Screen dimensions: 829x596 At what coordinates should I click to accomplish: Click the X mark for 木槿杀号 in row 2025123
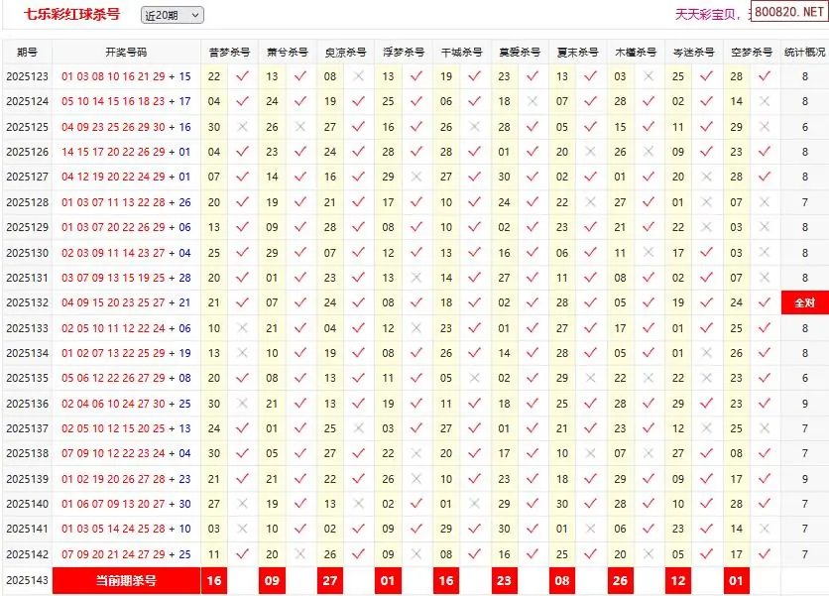[649, 75]
